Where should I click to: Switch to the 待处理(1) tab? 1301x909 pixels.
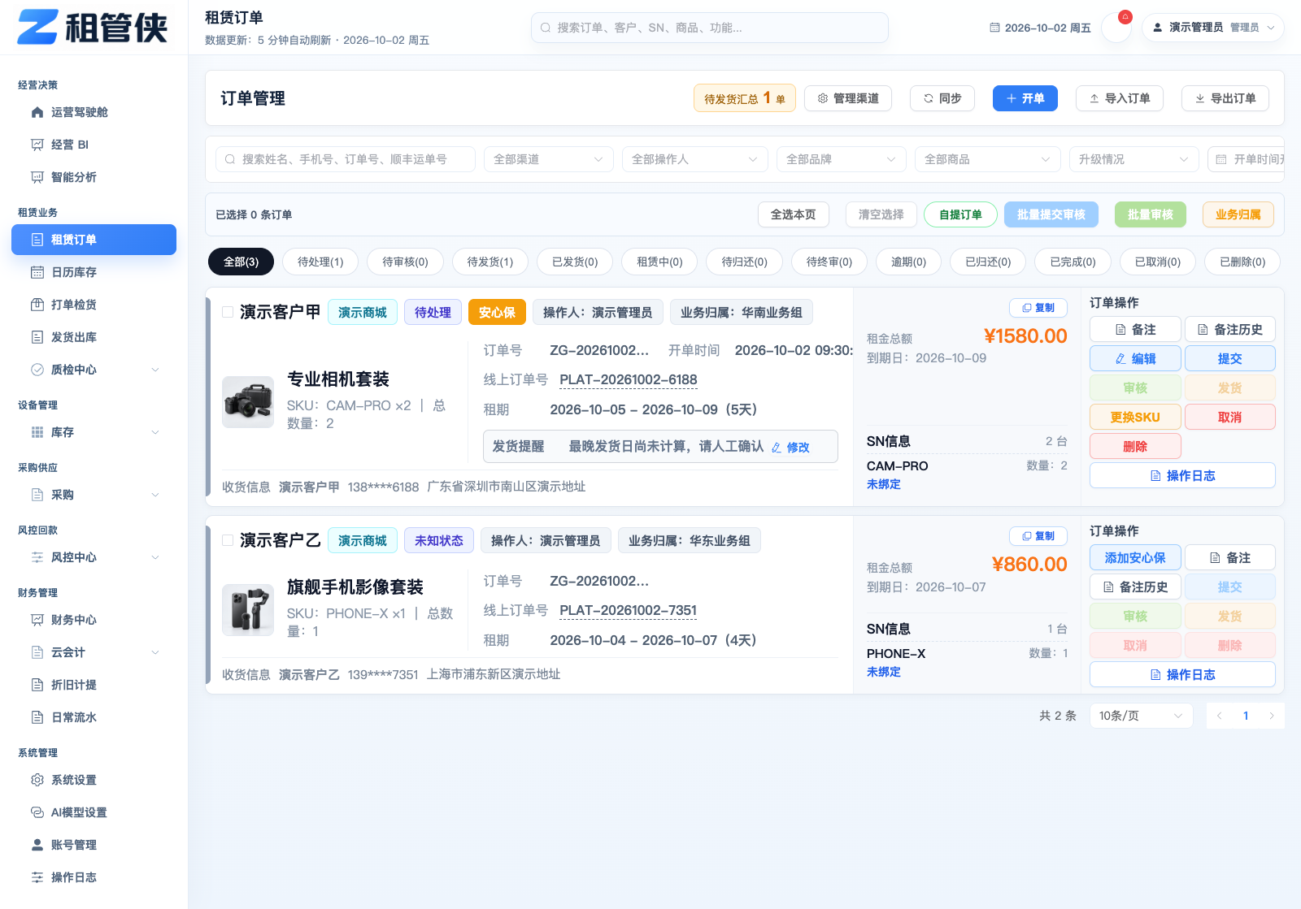coord(320,262)
